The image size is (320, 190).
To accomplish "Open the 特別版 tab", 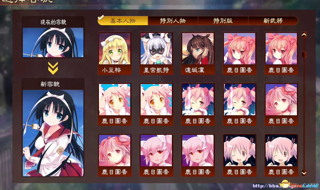I will click(x=223, y=21).
